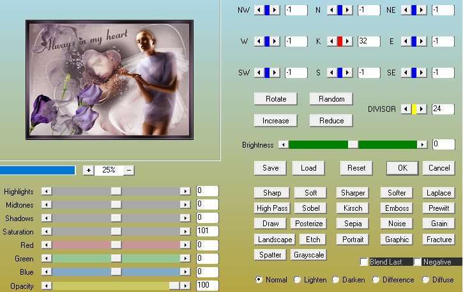Increase the K kernel value with right arrow

[348, 42]
